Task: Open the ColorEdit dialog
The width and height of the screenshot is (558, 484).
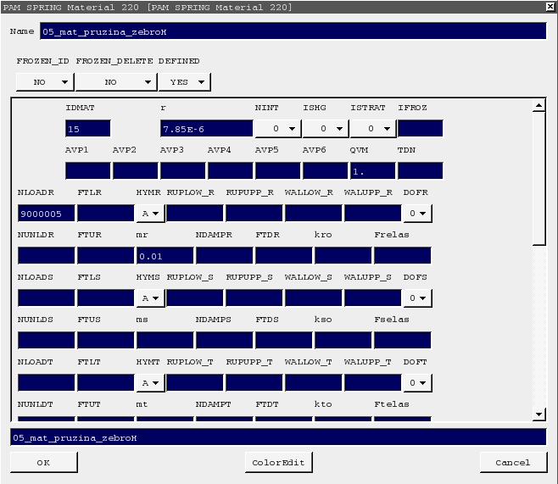Action: [x=279, y=462]
